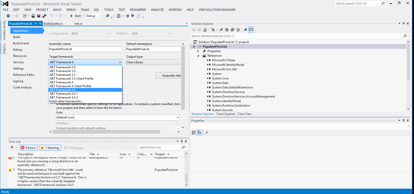
Task: Click the green Start debugging play icon
Action: tap(72, 16)
